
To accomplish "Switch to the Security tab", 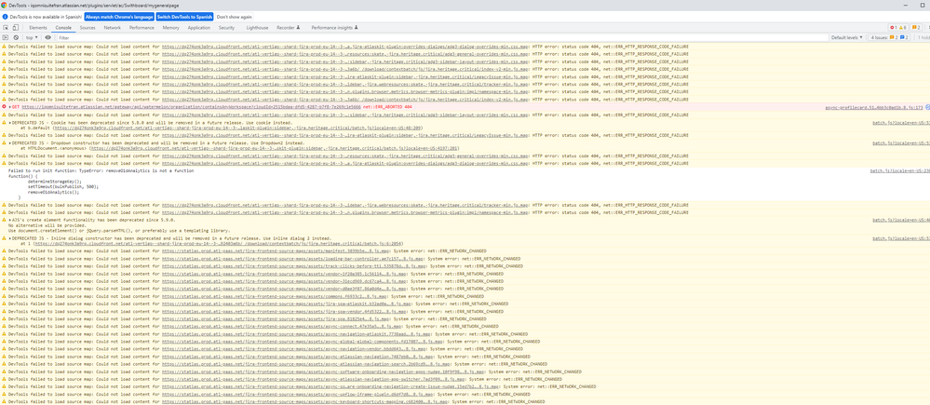I will (226, 28).
